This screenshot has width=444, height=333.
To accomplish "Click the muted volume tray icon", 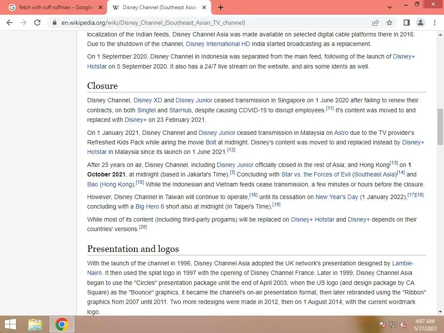I will (403, 325).
